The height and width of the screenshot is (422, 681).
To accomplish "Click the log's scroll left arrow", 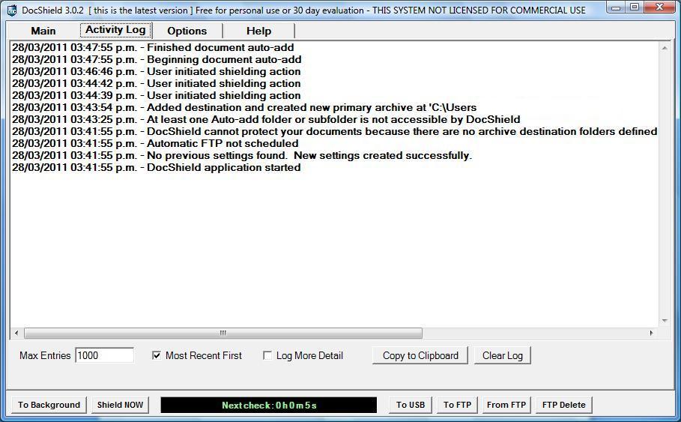I will coord(16,334).
